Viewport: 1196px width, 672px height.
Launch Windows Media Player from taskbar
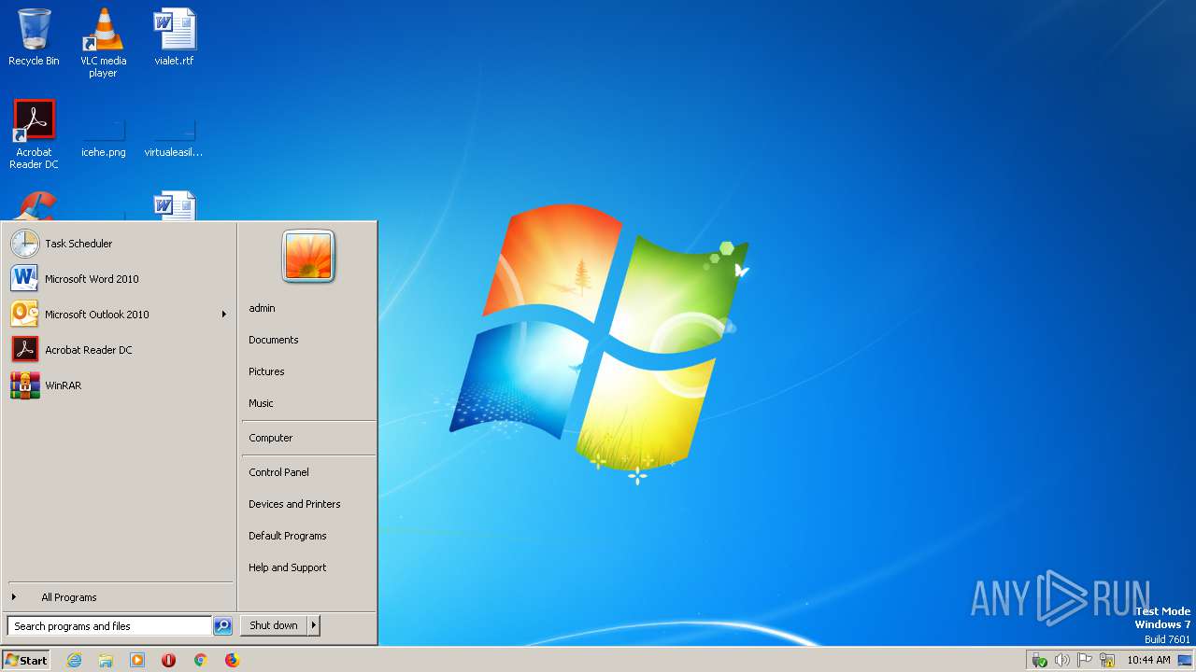(x=137, y=660)
